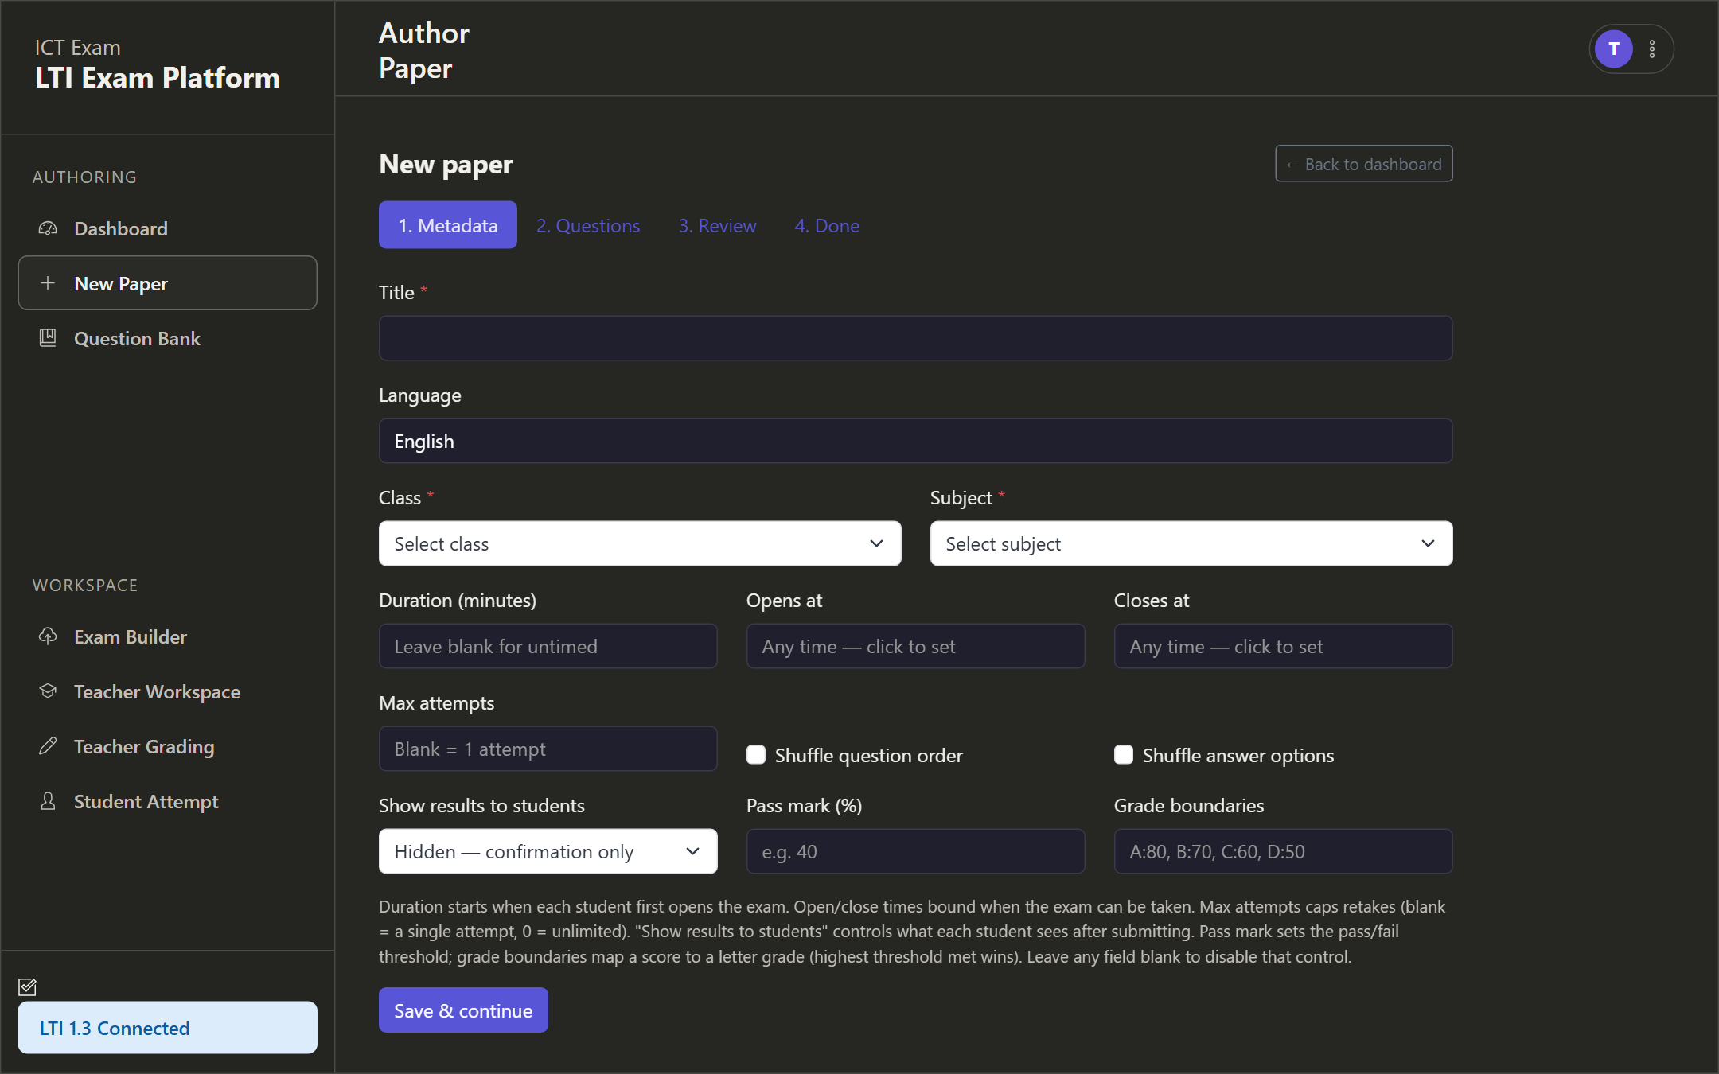Image resolution: width=1719 pixels, height=1074 pixels.
Task: Click the checkmark icon above LTI status
Action: point(27,986)
